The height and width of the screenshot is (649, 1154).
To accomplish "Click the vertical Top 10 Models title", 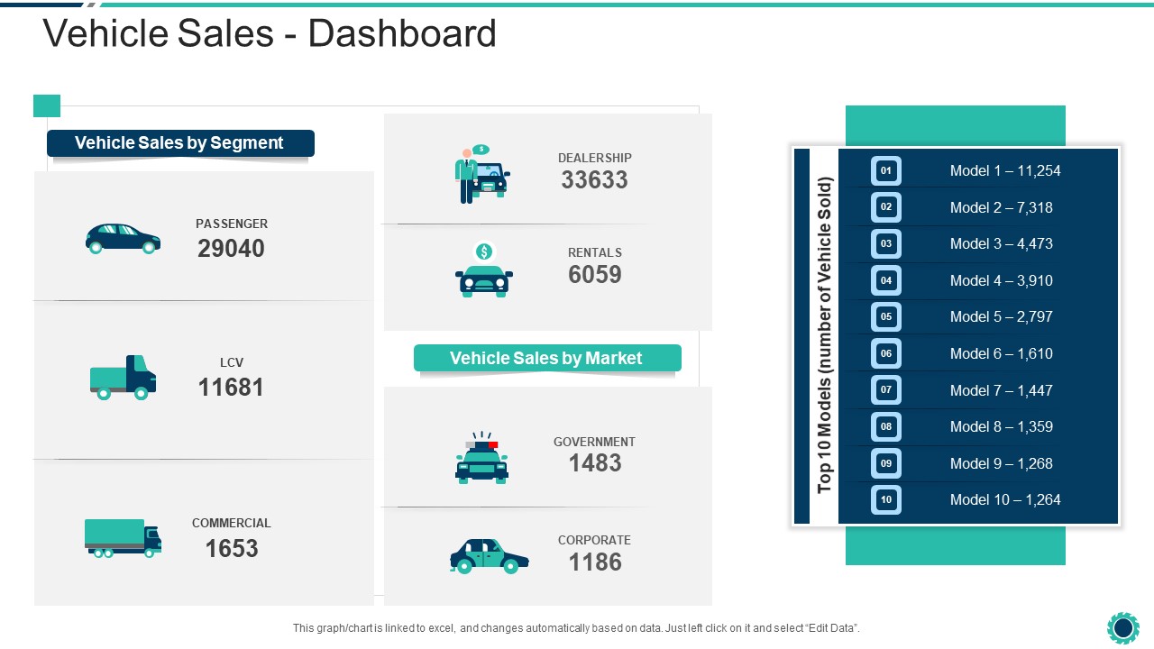I will [x=825, y=335].
